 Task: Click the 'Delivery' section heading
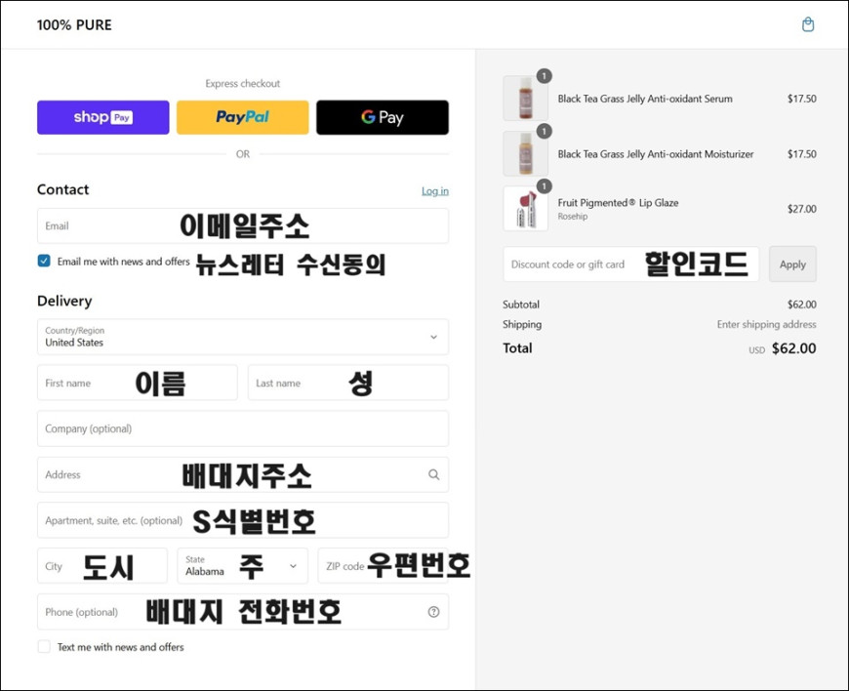pyautogui.click(x=64, y=302)
